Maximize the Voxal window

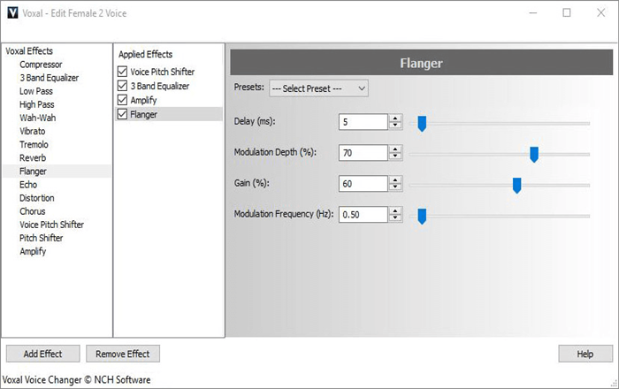567,13
